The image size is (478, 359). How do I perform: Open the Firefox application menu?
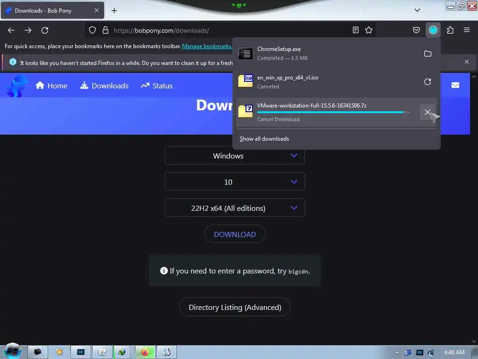[x=467, y=30]
